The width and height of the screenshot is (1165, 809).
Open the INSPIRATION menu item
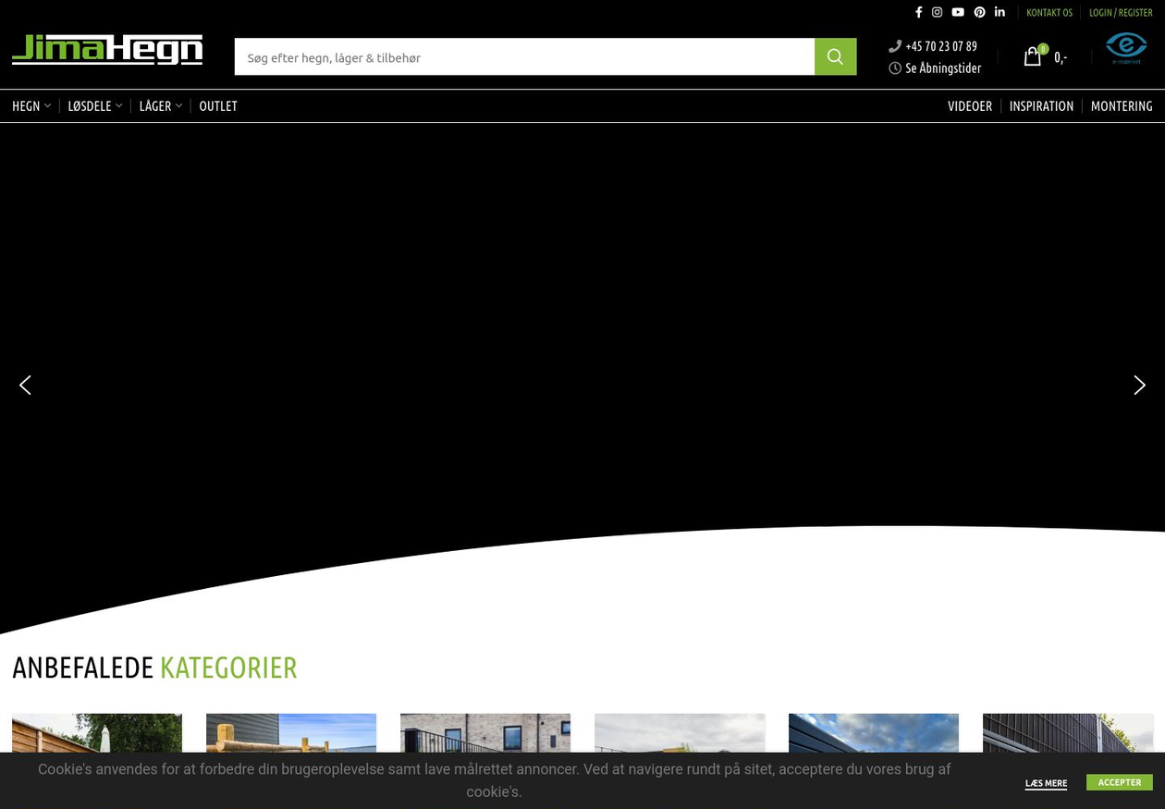click(1041, 106)
